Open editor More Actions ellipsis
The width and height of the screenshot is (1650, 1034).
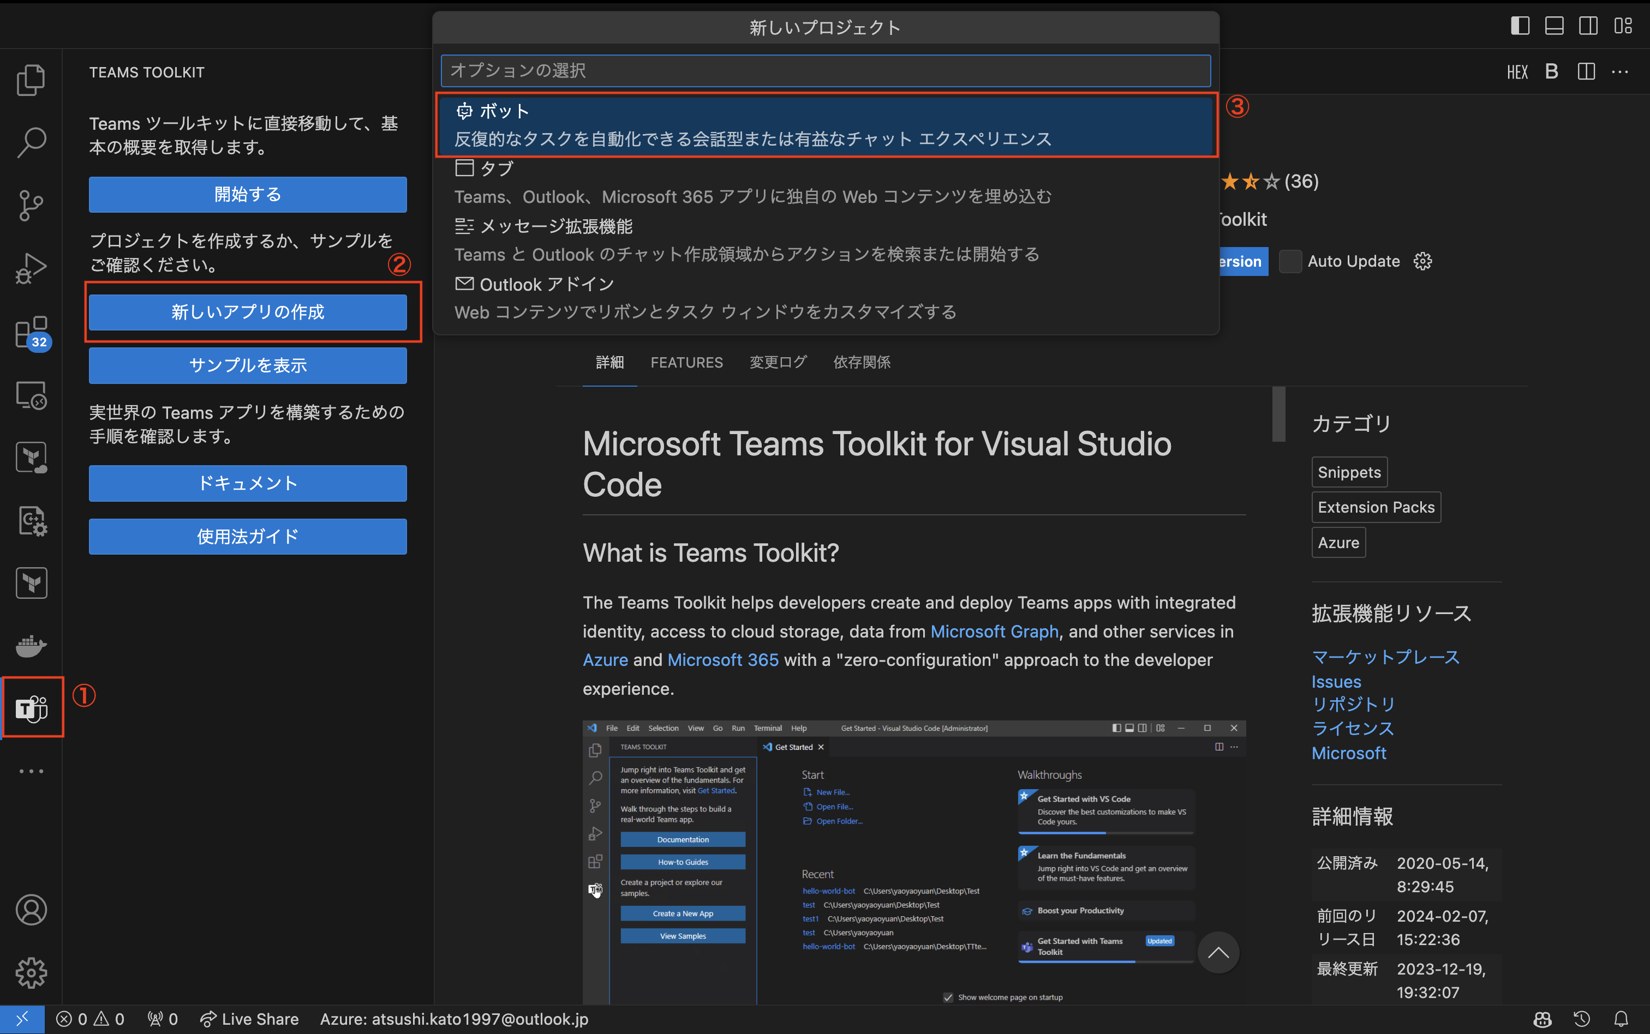(x=1620, y=72)
